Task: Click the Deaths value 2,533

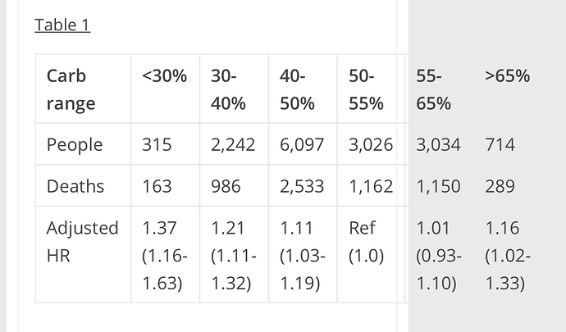Action: [x=304, y=185]
